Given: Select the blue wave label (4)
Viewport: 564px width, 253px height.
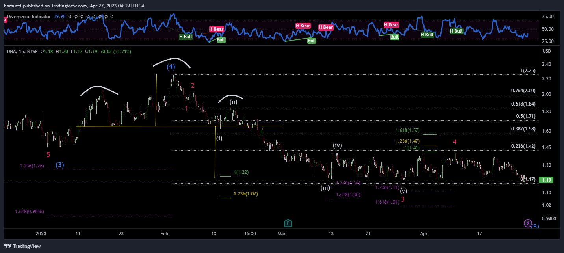Looking at the screenshot, I should (171, 66).
